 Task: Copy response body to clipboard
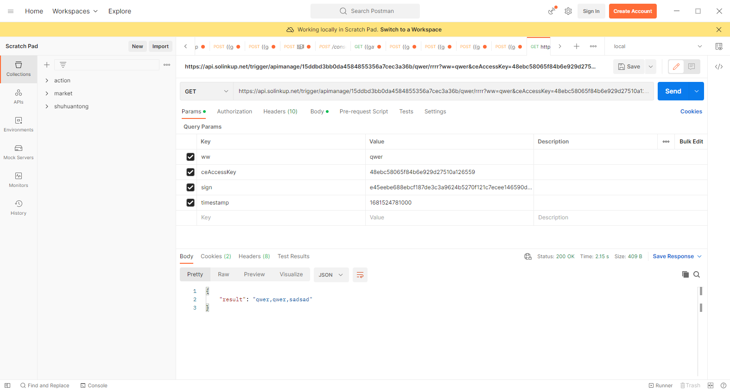[686, 274]
